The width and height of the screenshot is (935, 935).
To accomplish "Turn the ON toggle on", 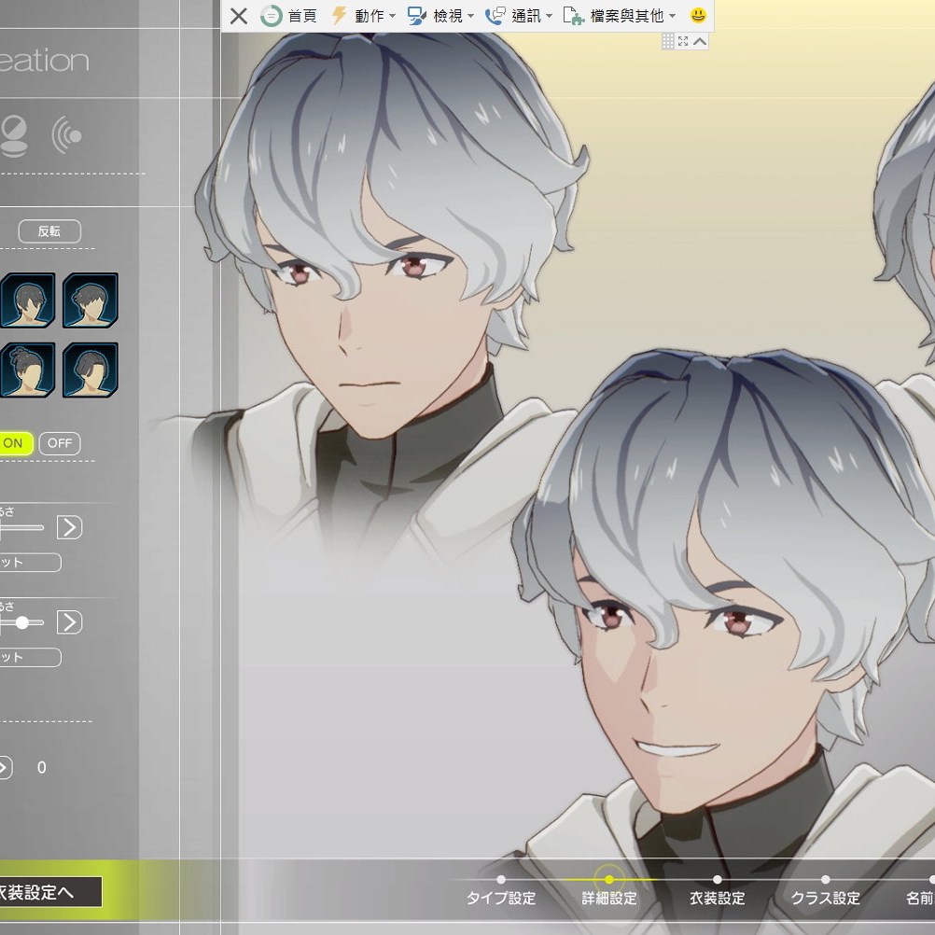I will coord(14,443).
